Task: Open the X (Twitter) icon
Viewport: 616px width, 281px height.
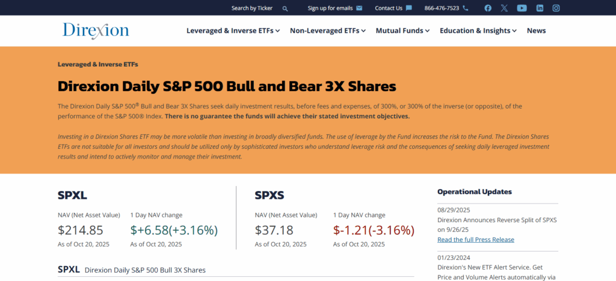Action: [x=505, y=8]
